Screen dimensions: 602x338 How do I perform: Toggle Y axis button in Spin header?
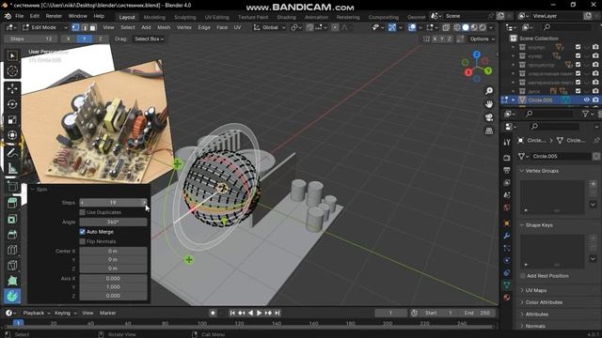84,39
